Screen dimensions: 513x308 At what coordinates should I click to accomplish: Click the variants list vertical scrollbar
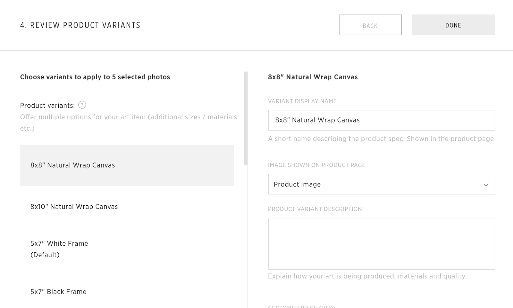click(x=246, y=119)
